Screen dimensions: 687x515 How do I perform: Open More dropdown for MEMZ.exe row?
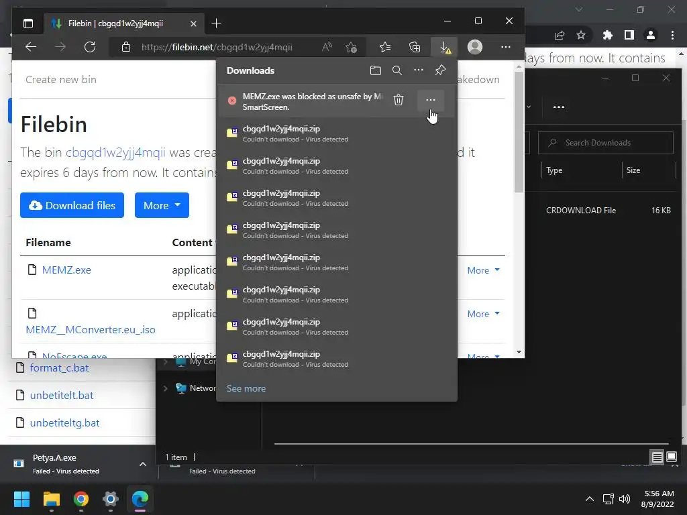coord(483,270)
